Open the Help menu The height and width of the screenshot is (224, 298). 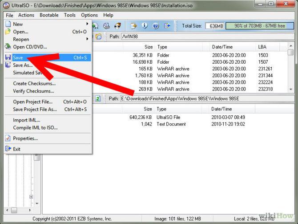click(108, 15)
